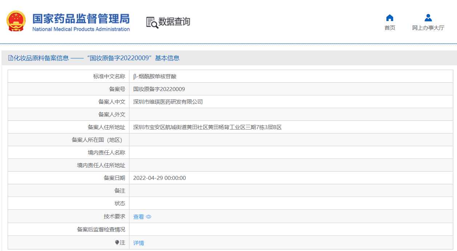
Task: Click the 备案人所在国（地区） label
Action: 99,140
